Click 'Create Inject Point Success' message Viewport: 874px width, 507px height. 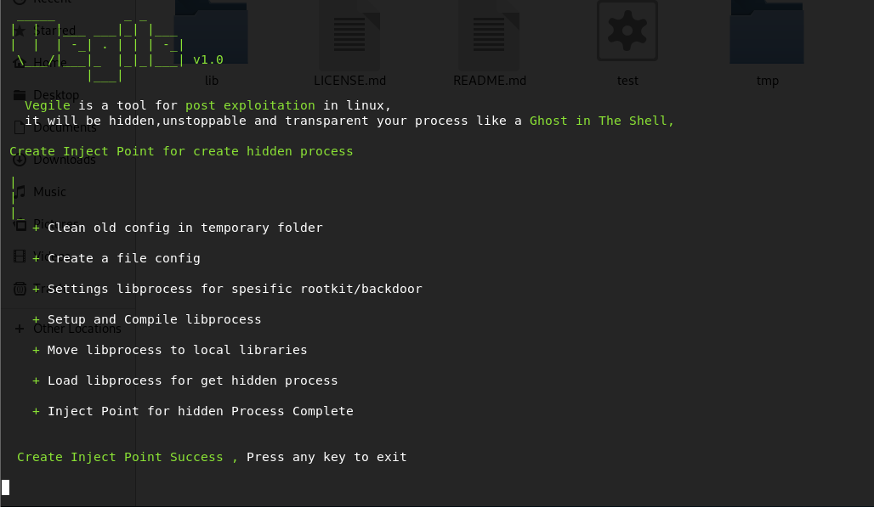pyautogui.click(x=120, y=457)
